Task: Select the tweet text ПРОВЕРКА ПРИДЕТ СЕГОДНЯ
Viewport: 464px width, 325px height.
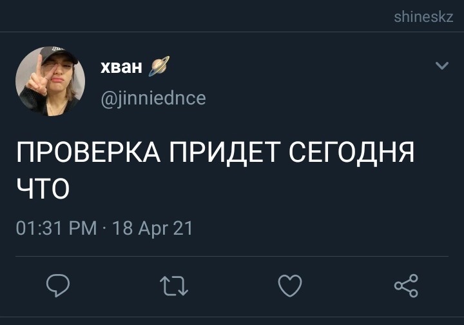Action: (215, 152)
